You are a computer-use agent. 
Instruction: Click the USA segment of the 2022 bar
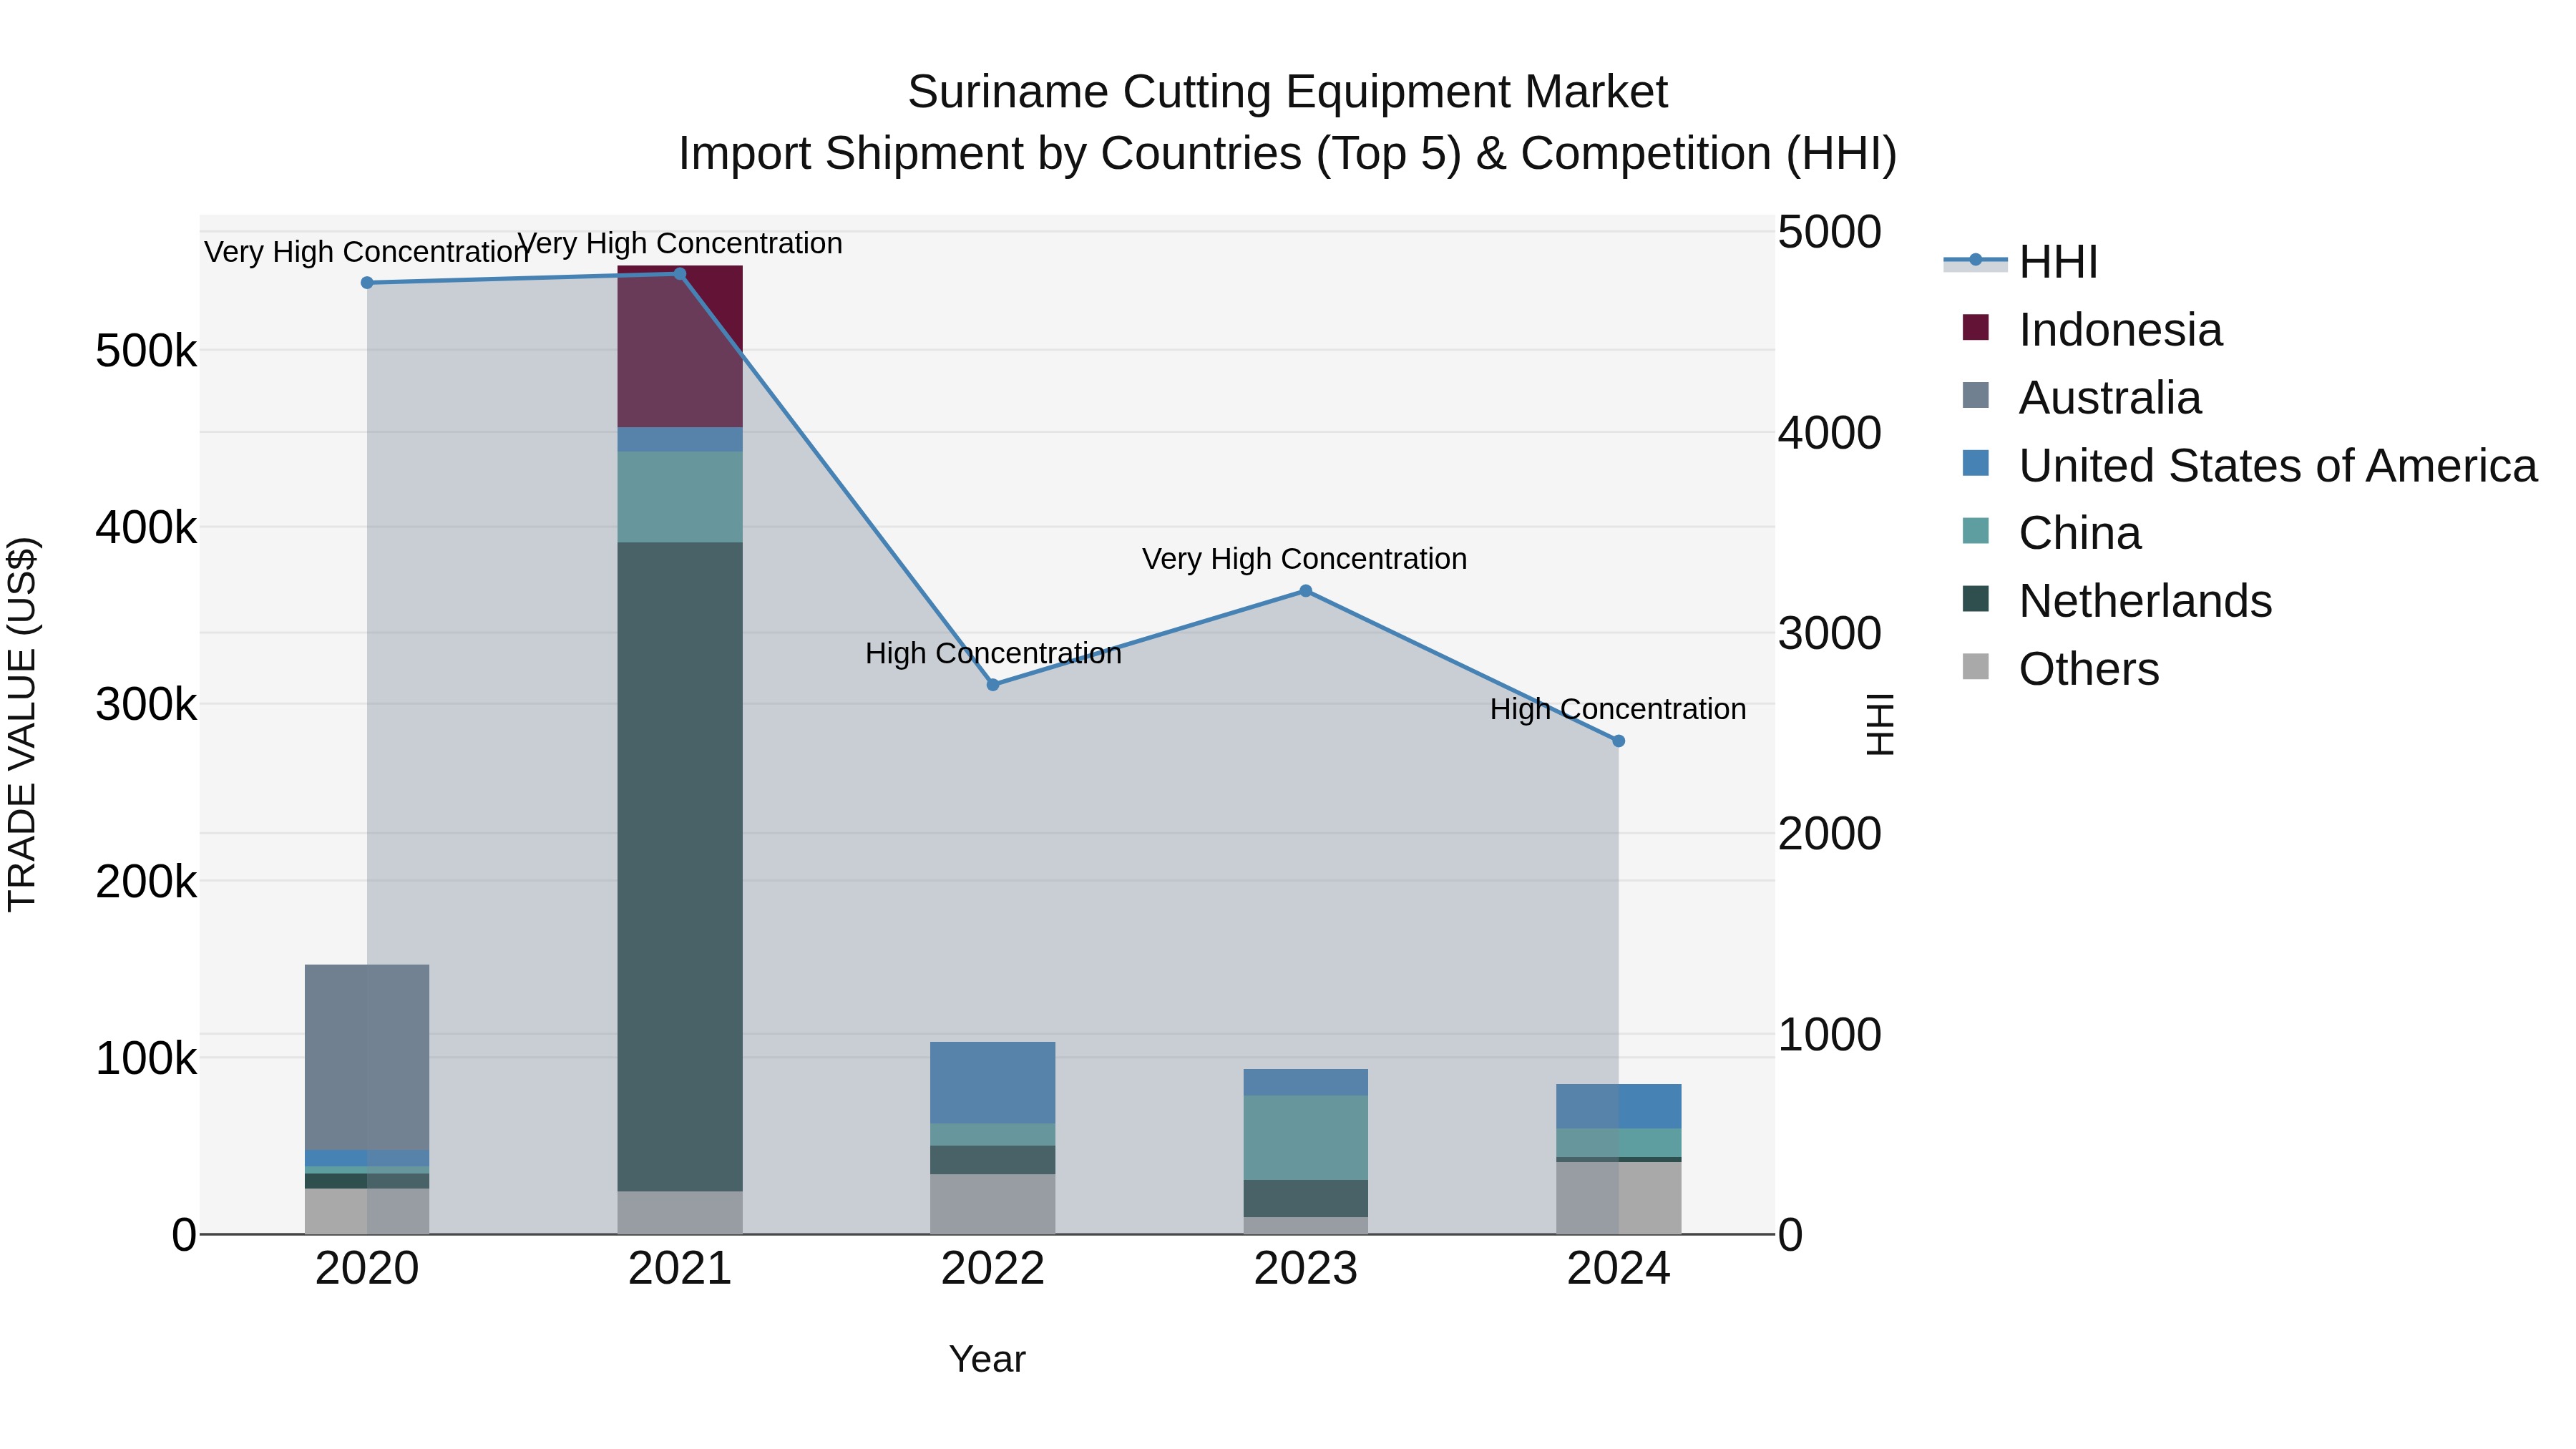coord(993,1083)
